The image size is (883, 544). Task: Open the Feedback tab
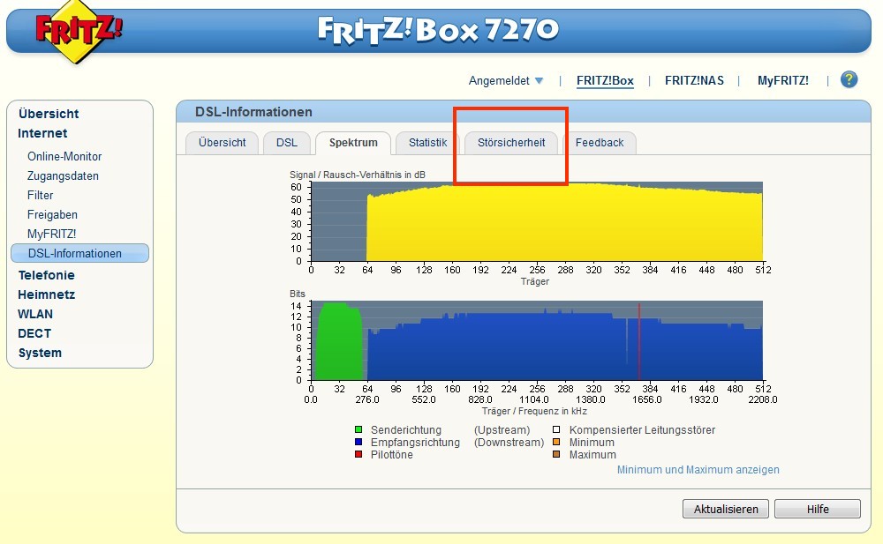(x=600, y=143)
